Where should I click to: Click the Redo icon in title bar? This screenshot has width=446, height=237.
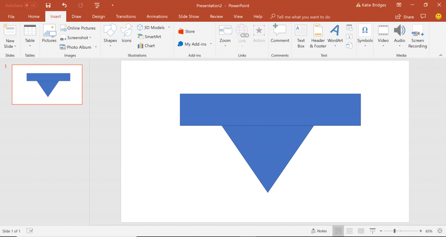[81, 5]
